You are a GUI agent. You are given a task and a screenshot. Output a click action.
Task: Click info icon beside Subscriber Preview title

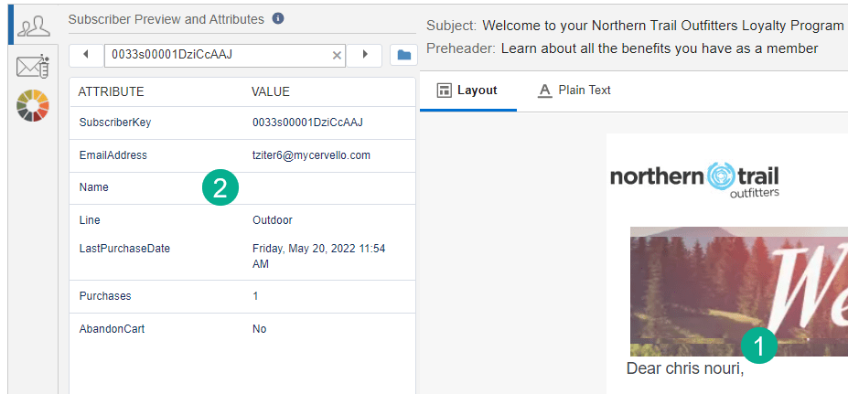278,19
